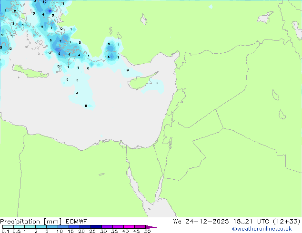
Task: Click the legend label '15'
Action: (x=70, y=231)
